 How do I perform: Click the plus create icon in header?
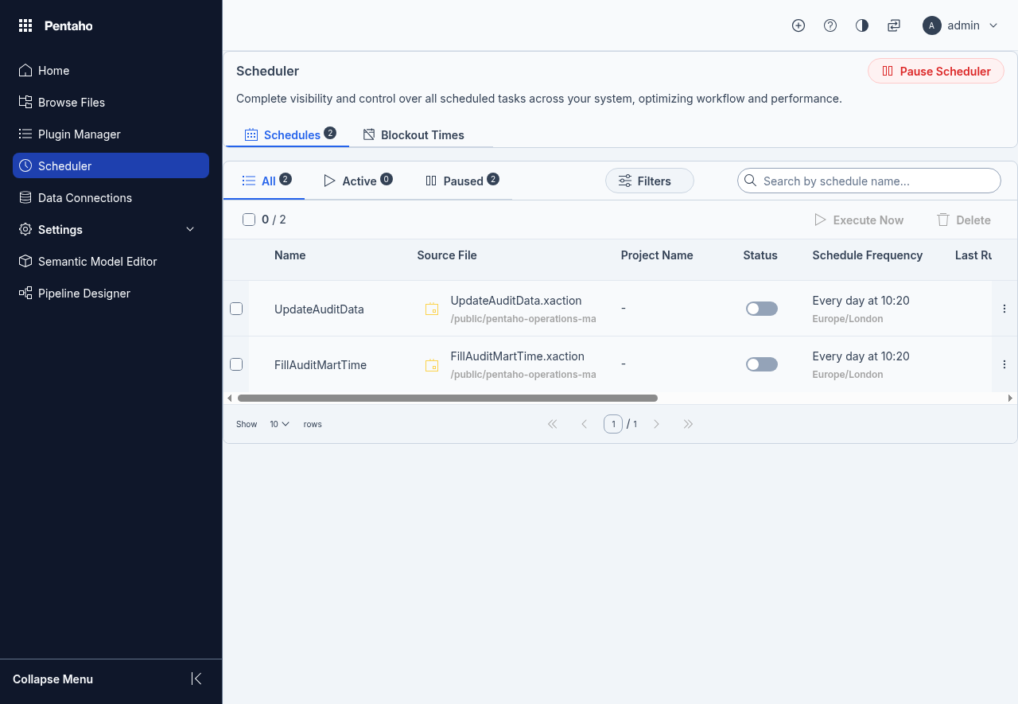(798, 25)
